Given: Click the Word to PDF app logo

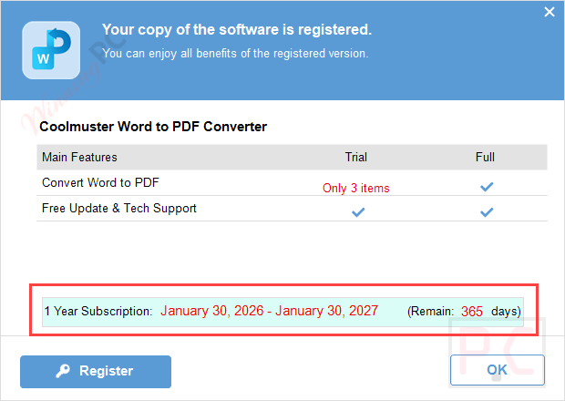Looking at the screenshot, I should pyautogui.click(x=51, y=50).
